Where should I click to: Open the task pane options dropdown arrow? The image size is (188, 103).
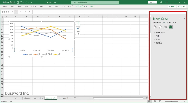pos(179,18)
